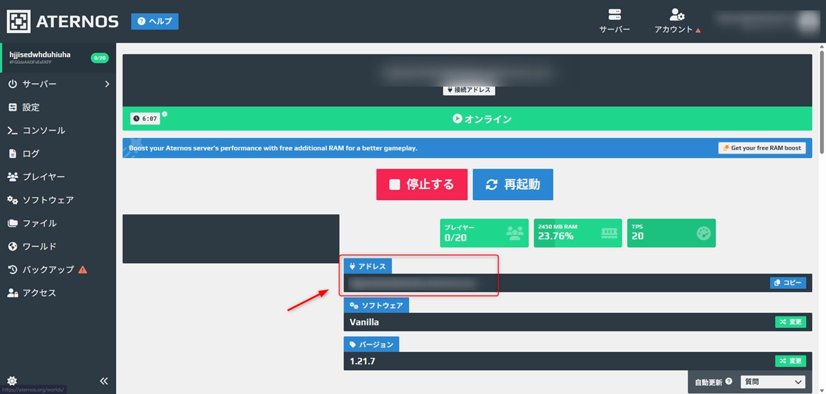Screen dimensions: 826x394
Task: Click the ソフトウェア gears icon in sidebar
Action: 12,200
